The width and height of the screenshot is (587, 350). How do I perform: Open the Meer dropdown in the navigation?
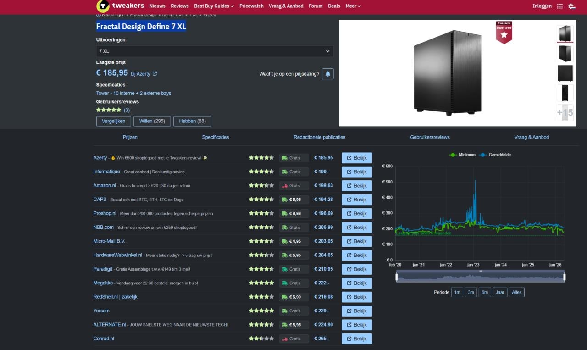tap(353, 6)
